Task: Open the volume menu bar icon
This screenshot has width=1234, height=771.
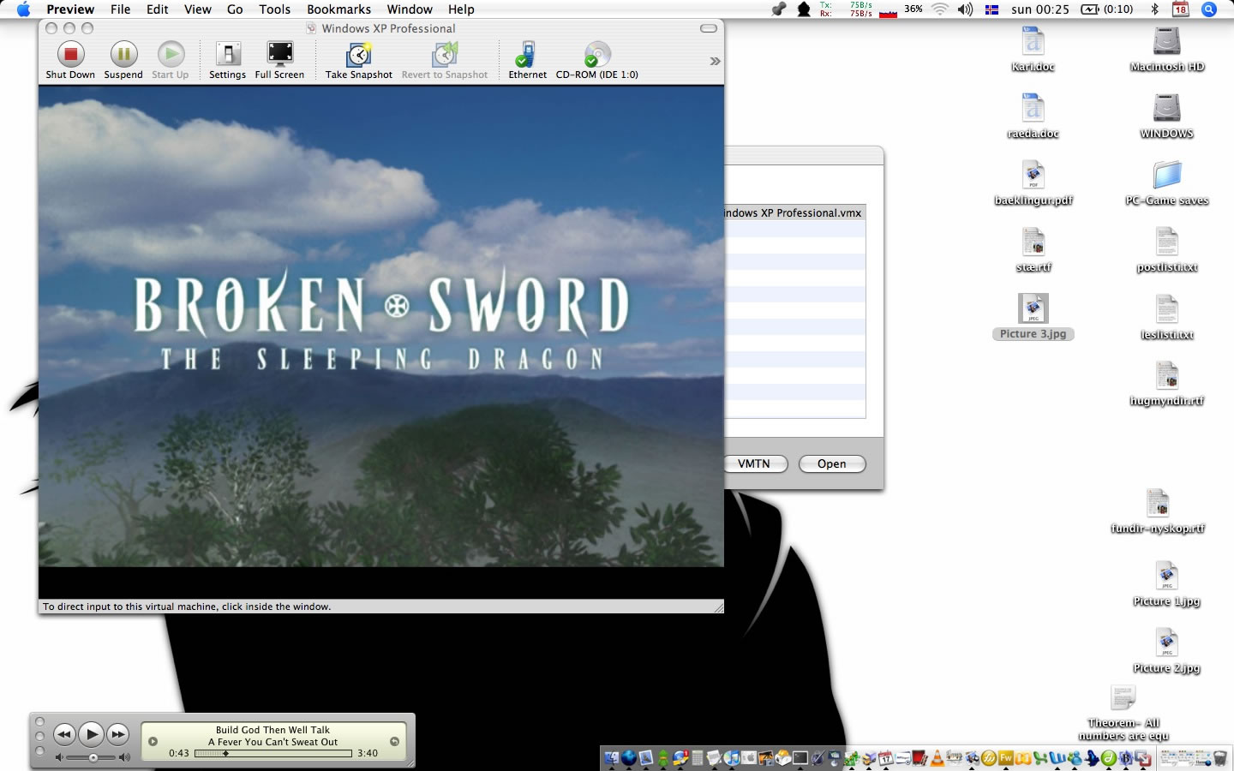Action: pos(966,9)
